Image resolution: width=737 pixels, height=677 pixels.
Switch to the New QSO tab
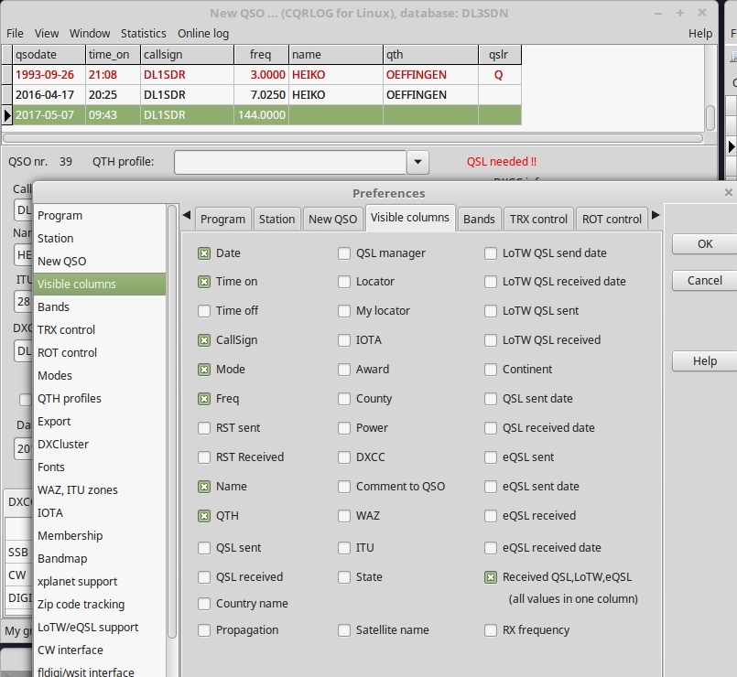pos(332,220)
